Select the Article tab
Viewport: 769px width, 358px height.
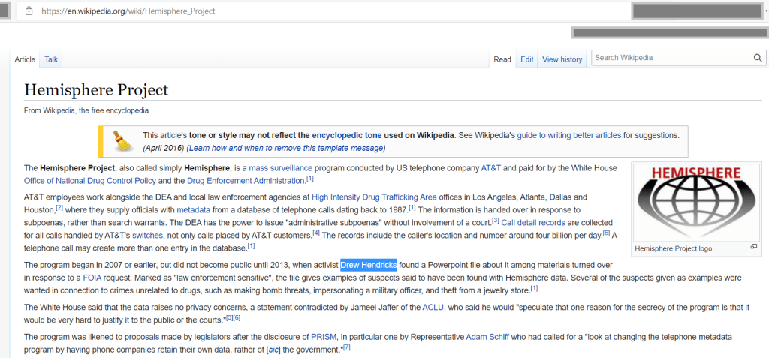(x=25, y=59)
